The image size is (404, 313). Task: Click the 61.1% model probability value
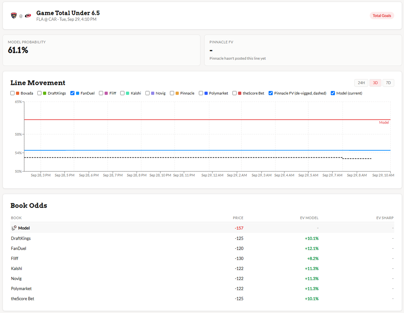(18, 50)
